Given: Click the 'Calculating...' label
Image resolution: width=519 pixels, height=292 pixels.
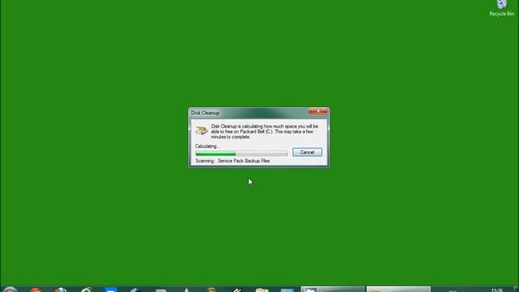Looking at the screenshot, I should click(208, 146).
